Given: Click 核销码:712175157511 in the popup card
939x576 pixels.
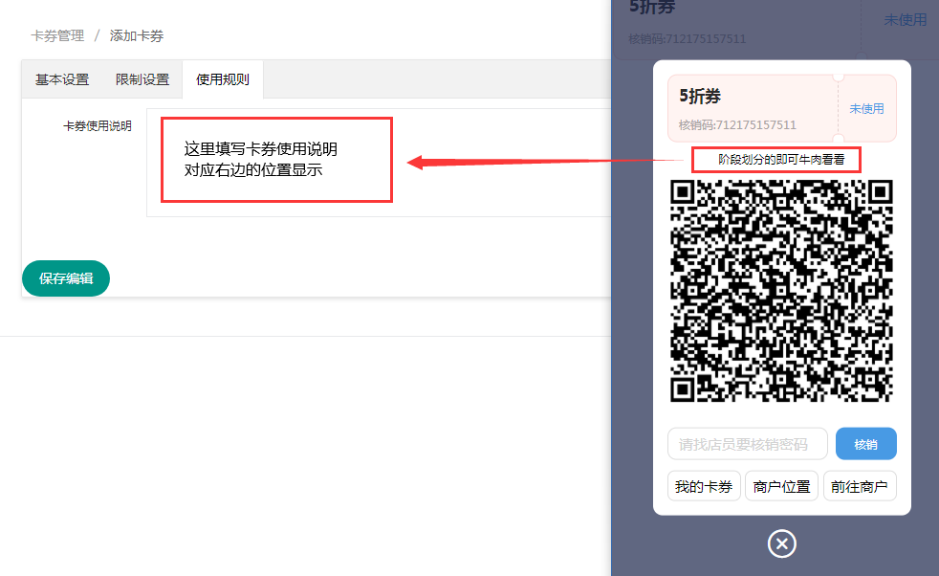Looking at the screenshot, I should click(737, 124).
